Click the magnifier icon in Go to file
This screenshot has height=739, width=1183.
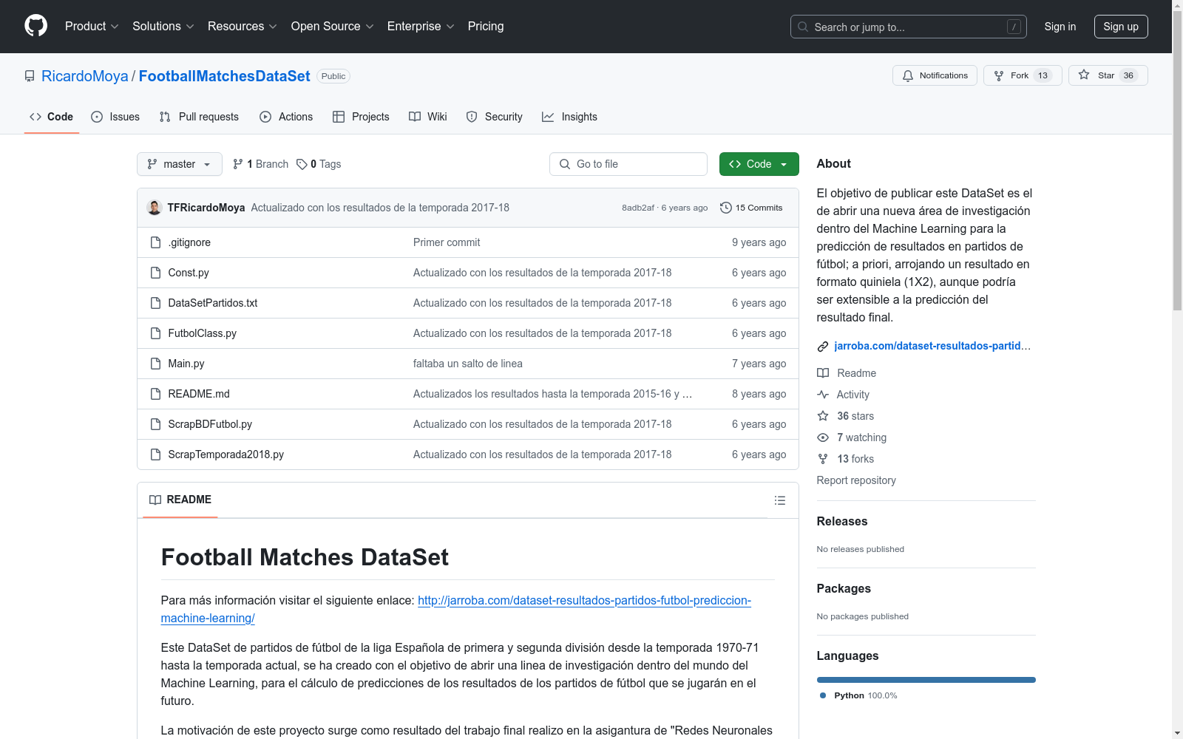pyautogui.click(x=565, y=164)
